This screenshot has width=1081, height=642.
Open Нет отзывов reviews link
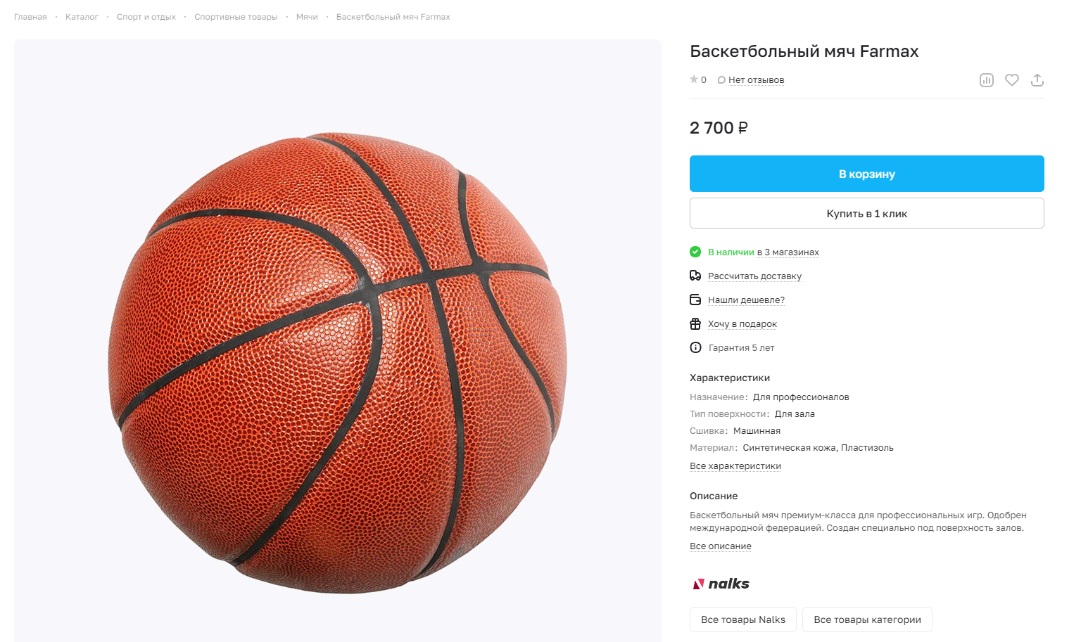click(757, 80)
